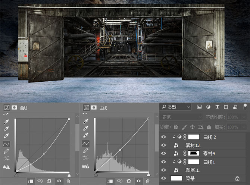Click the pixel layer filter icon
The width and height of the screenshot is (250, 185).
click(x=200, y=107)
